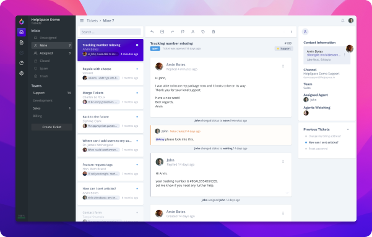The width and height of the screenshot is (372, 237).
Task: Open the Merge Tickets ticket
Action: (x=110, y=98)
